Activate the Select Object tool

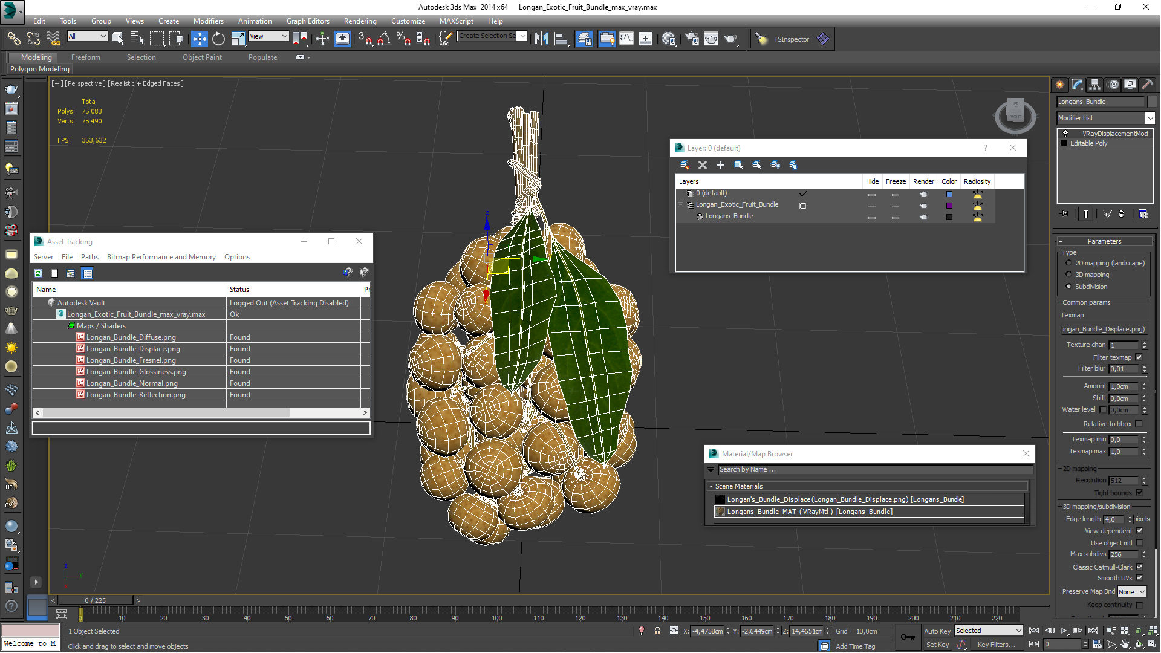coord(118,39)
